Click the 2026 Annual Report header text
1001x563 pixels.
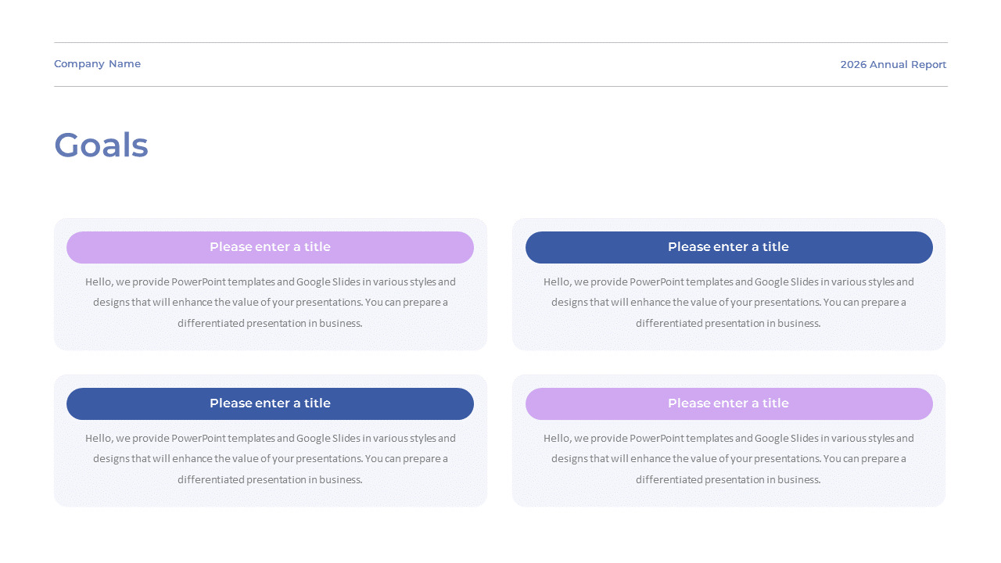893,65
